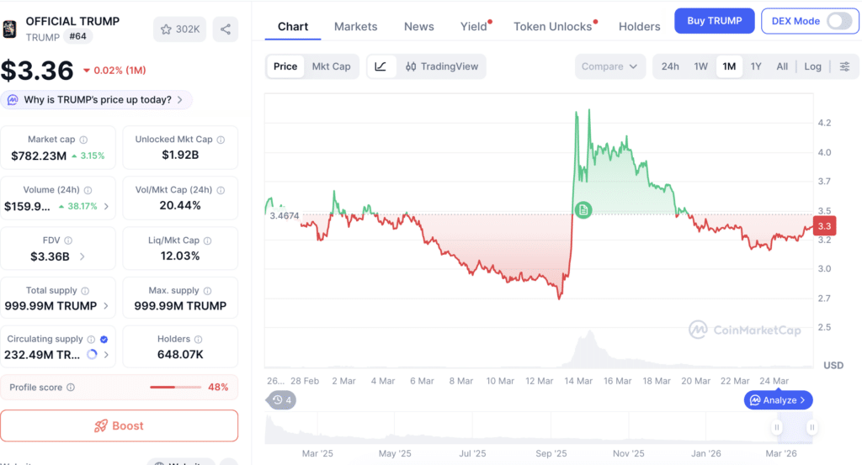Toggle the DEX Mode switch
862x465 pixels.
839,21
